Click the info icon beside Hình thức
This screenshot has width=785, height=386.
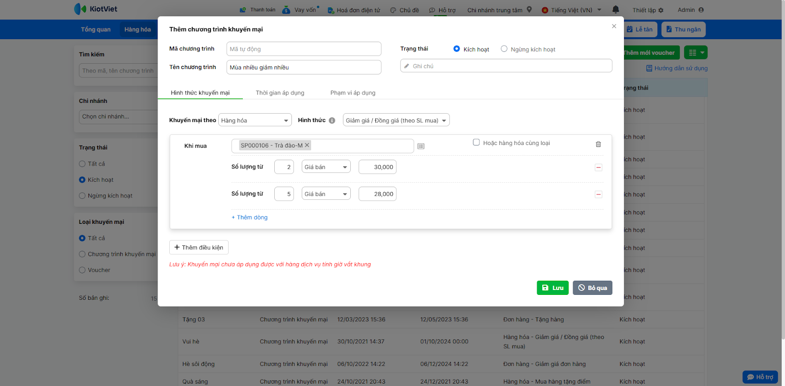click(332, 121)
